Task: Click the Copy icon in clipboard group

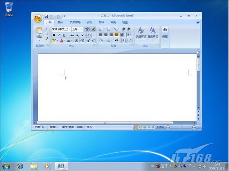Action: (x=47, y=34)
